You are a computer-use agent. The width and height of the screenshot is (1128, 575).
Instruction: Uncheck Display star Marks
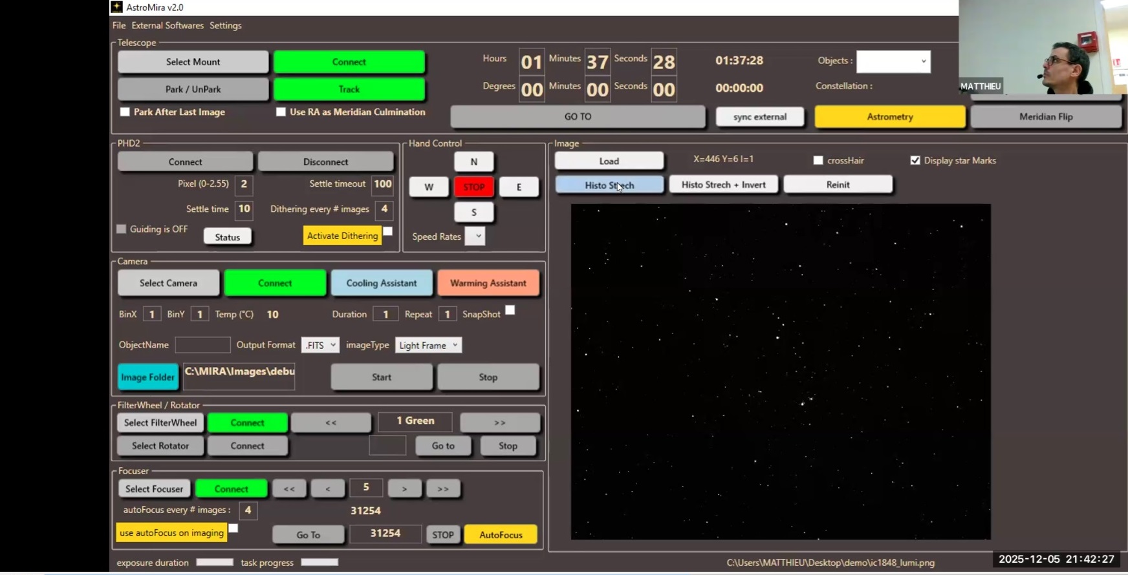[915, 160]
